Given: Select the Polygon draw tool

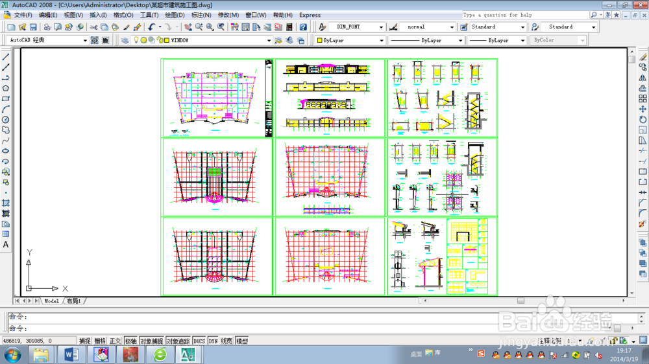Looking at the screenshot, I should coord(6,88).
